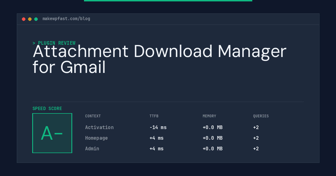Click the CONTEXT column header
Viewport: 336px width, 176px height.
[93, 116]
